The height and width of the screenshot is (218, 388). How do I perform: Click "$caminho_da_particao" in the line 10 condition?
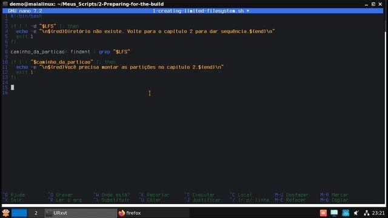[62, 62]
